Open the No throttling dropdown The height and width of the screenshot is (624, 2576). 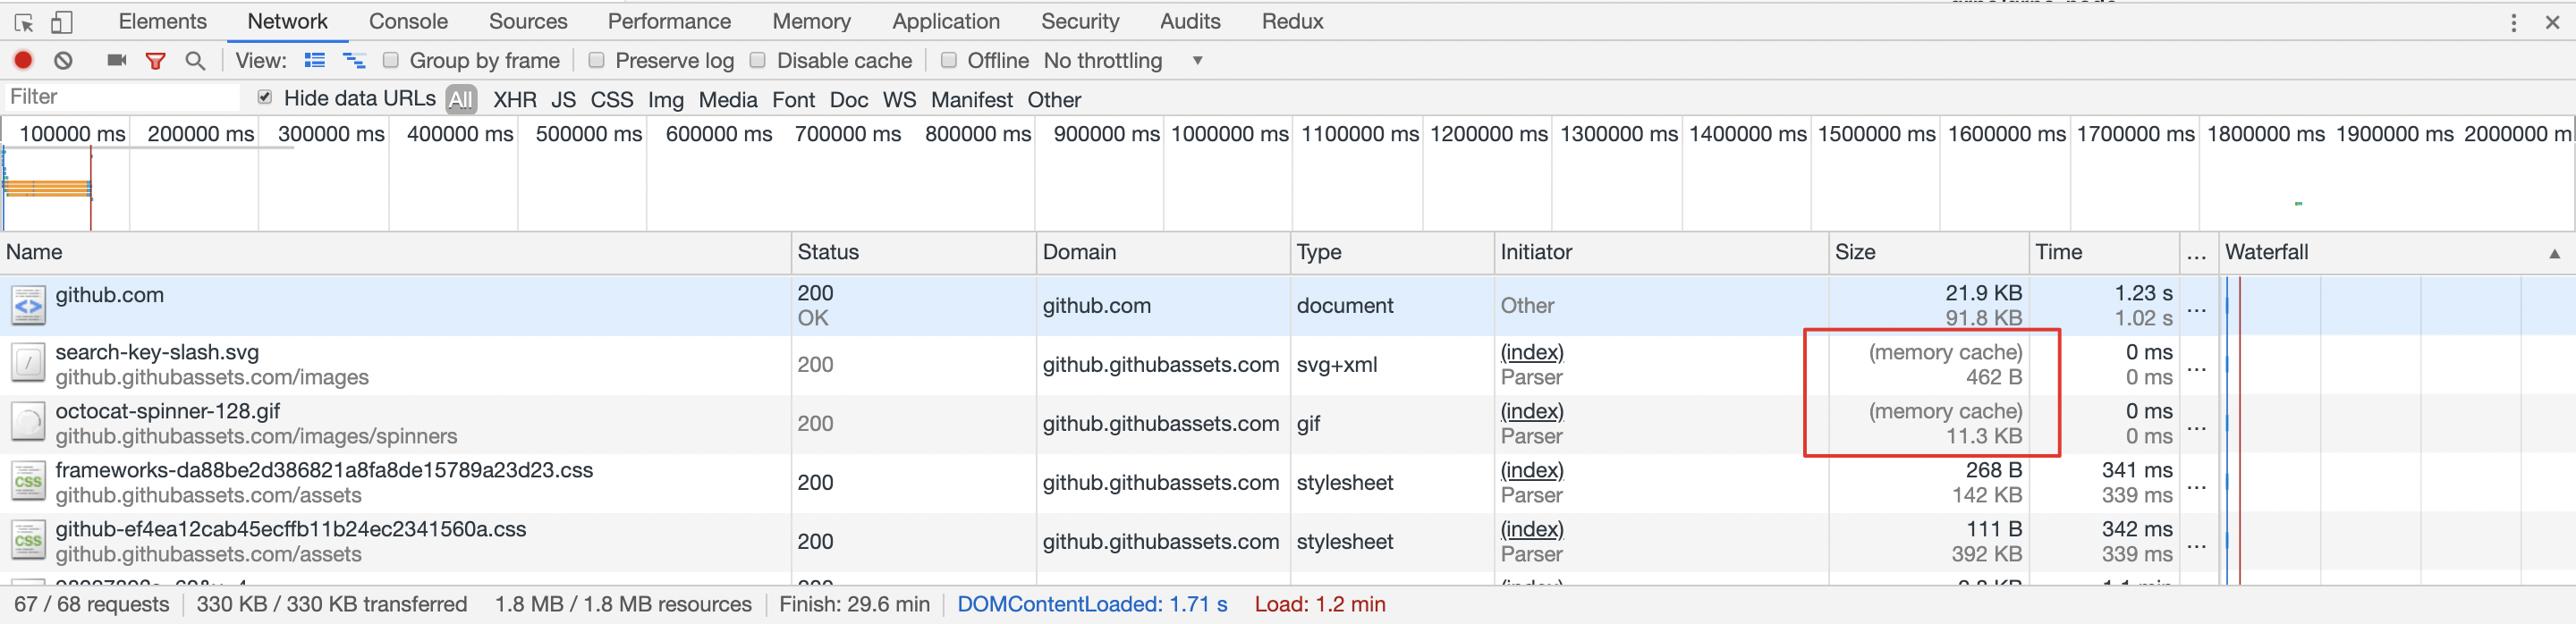tap(1122, 61)
